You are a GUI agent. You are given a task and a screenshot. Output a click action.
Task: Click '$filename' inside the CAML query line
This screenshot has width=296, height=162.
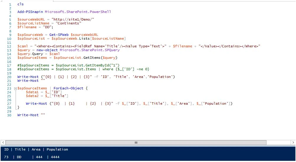pos(182,46)
